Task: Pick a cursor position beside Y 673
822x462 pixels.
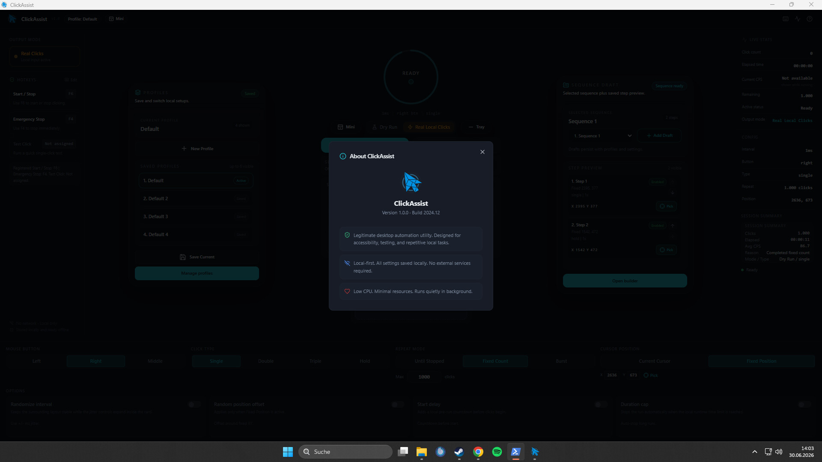Action: click(x=650, y=375)
